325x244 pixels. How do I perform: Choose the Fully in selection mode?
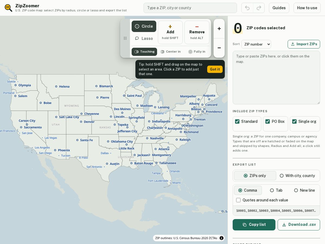[x=197, y=52]
